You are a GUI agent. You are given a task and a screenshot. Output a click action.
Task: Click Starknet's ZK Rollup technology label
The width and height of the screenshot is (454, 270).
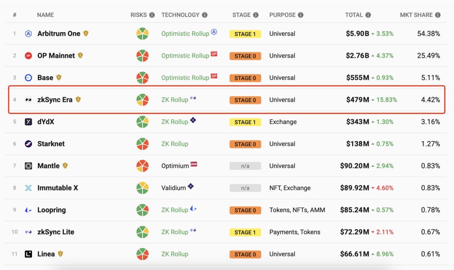coord(174,144)
